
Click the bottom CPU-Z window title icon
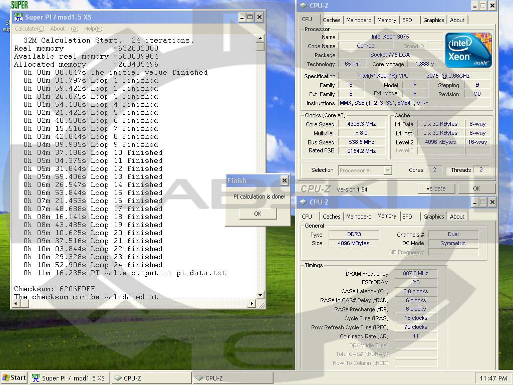[303, 202]
